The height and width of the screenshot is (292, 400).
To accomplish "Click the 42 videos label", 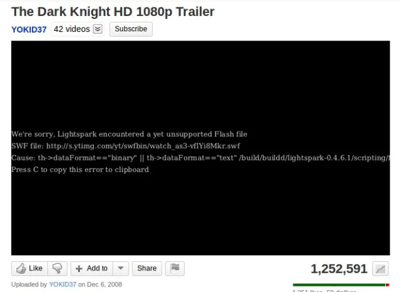I will click(x=71, y=29).
